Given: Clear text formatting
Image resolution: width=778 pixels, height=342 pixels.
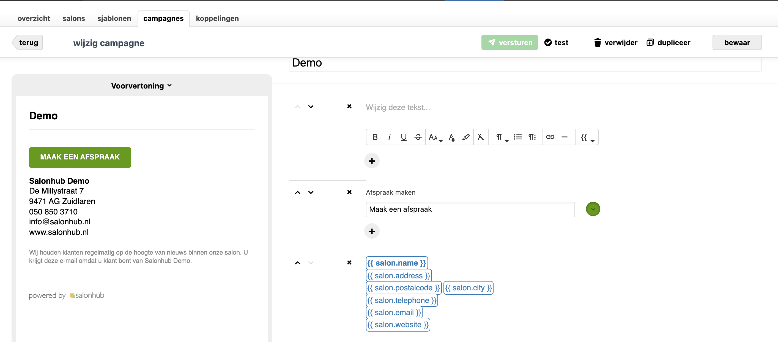Looking at the screenshot, I should click(481, 137).
